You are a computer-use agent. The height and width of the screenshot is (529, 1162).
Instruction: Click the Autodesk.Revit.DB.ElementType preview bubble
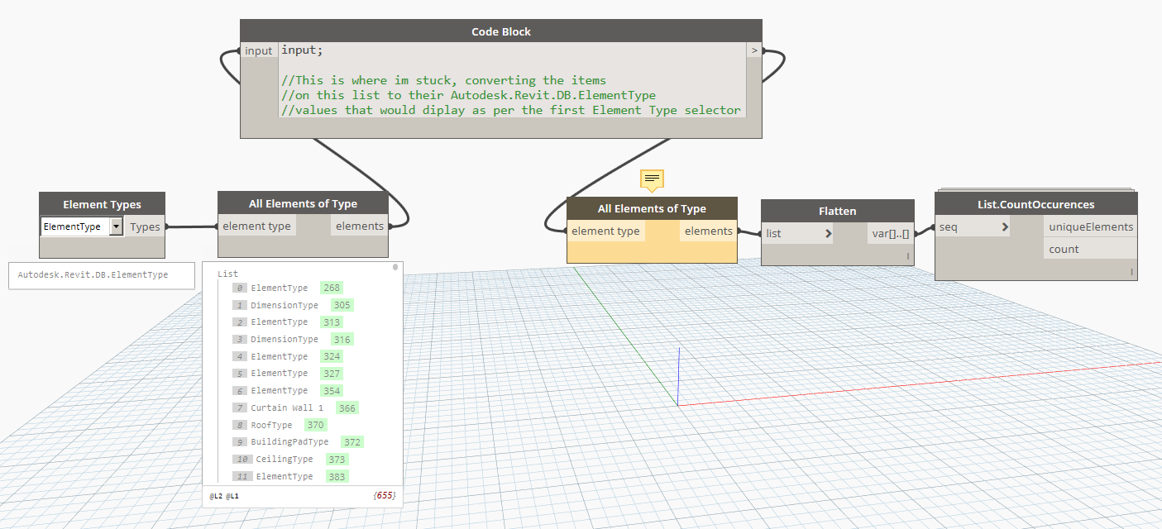click(102, 275)
